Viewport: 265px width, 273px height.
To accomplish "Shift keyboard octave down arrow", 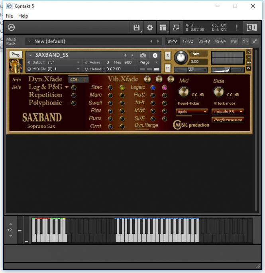I will click(x=11, y=236).
